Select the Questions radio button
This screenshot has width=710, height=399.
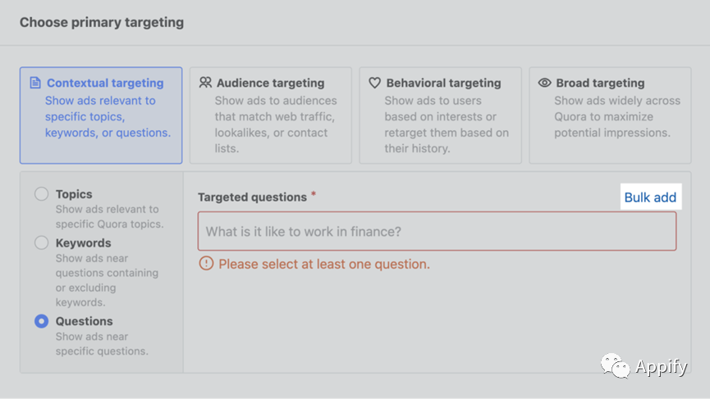point(41,321)
